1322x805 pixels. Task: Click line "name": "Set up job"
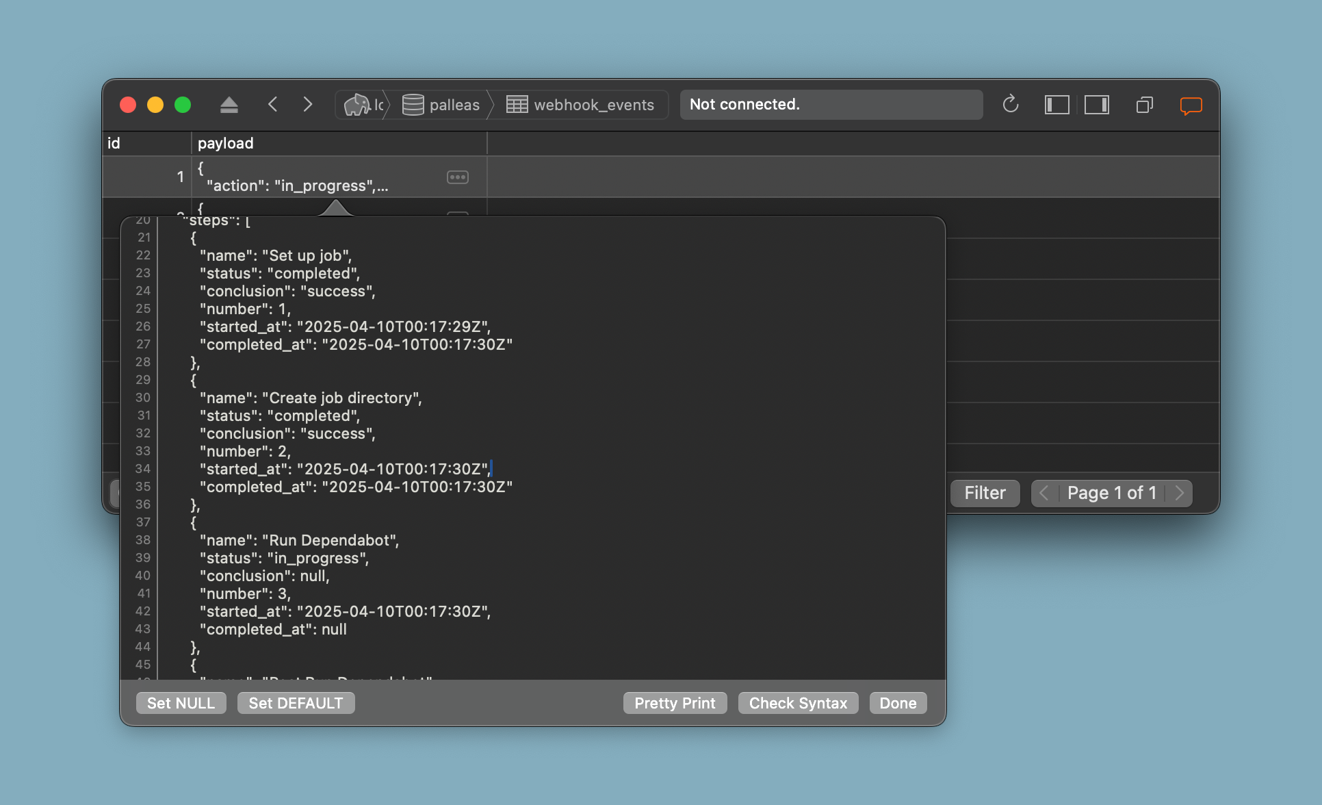coord(276,255)
